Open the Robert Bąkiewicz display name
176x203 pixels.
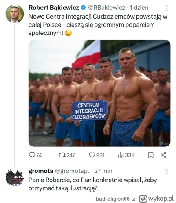coord(54,8)
